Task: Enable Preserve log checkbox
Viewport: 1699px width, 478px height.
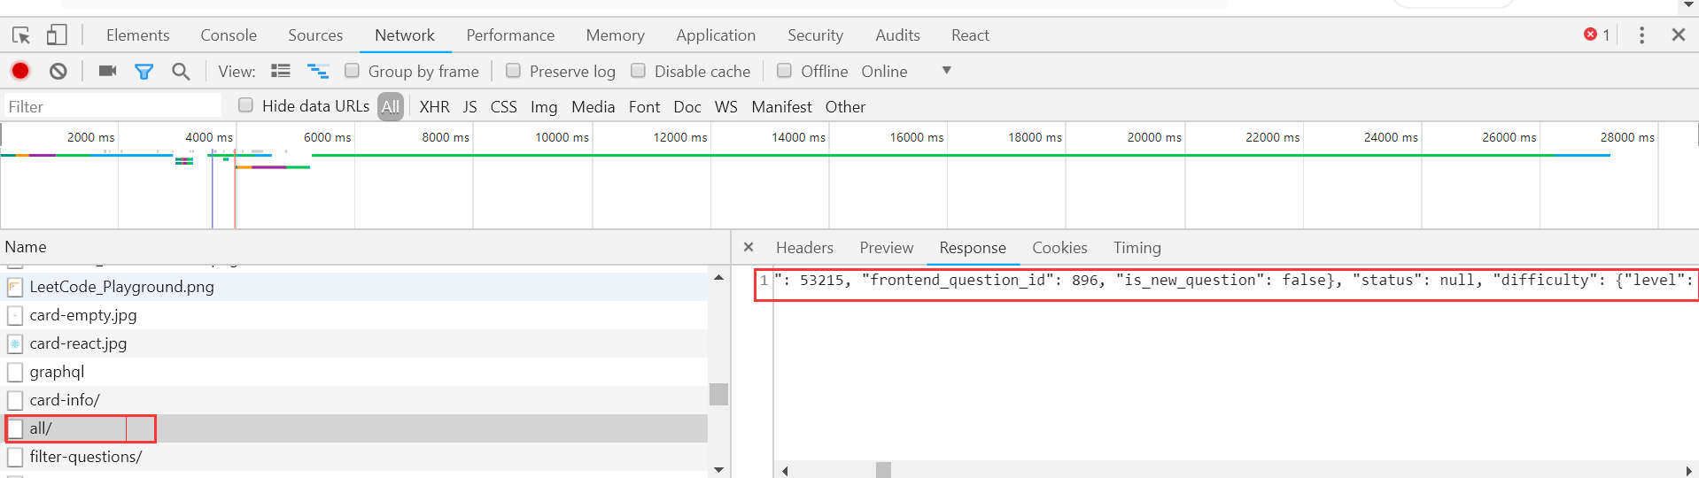Action: [x=513, y=70]
